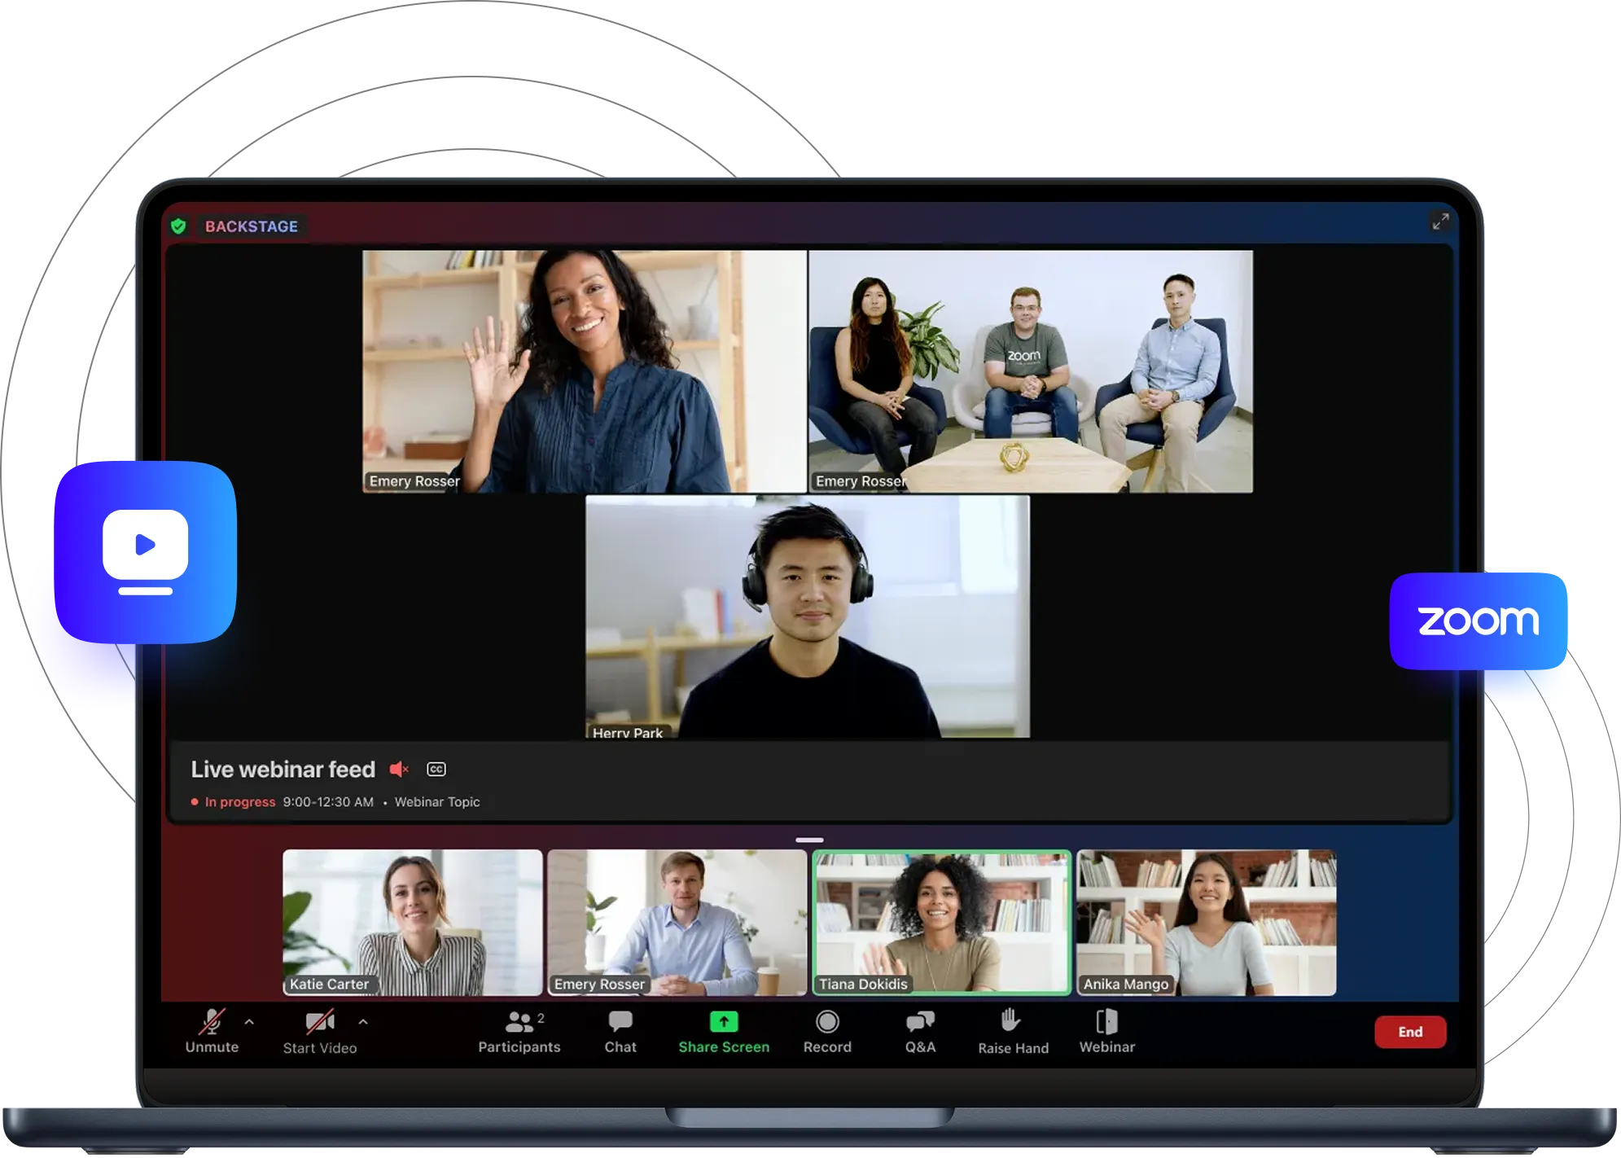Click the '9:00-12:30 AM' time text
Viewport: 1621px width, 1158px height.
[328, 802]
